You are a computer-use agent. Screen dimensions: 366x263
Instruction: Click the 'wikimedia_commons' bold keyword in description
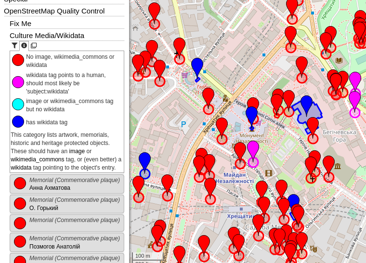pyautogui.click(x=38, y=159)
